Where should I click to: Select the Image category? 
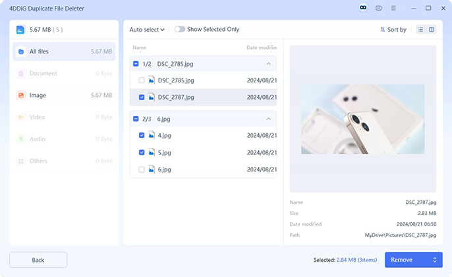tap(64, 95)
